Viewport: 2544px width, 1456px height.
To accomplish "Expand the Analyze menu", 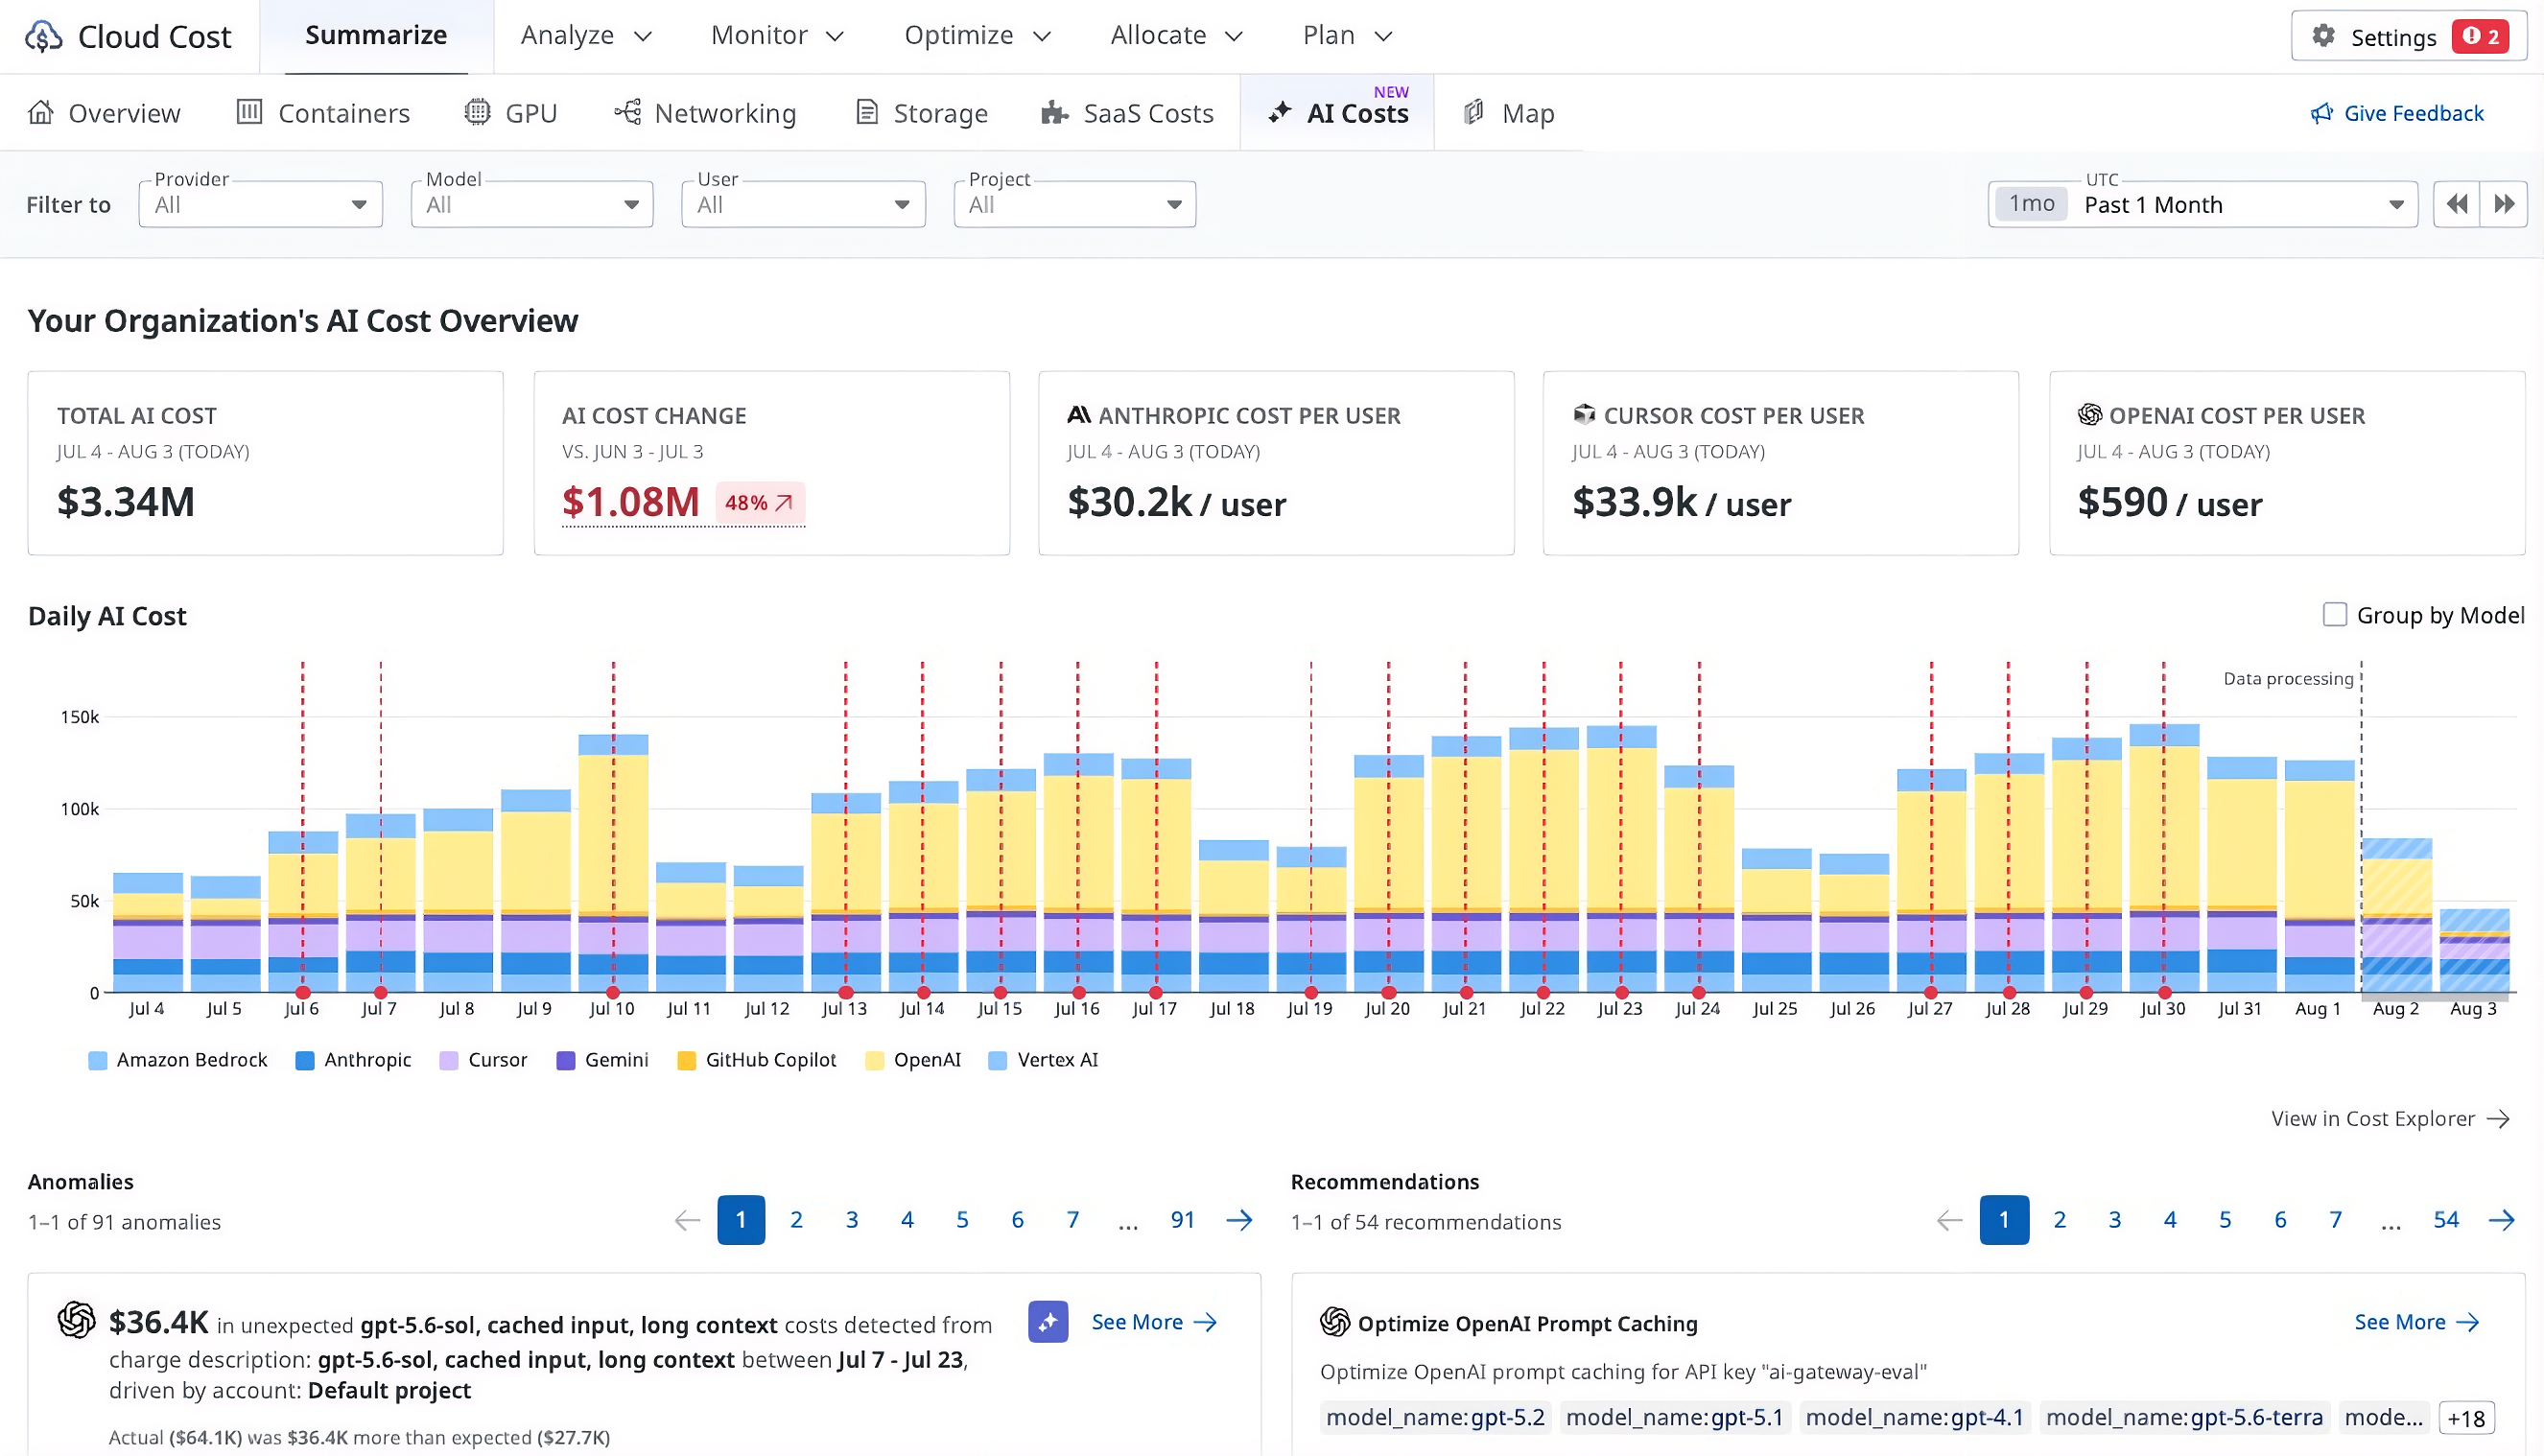I will click(x=587, y=36).
